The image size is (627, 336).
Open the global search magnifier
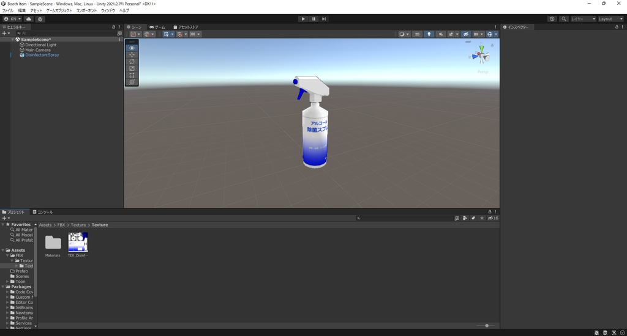[564, 19]
